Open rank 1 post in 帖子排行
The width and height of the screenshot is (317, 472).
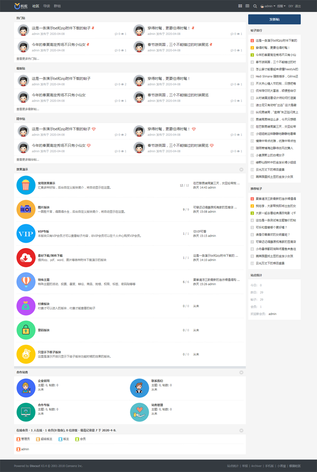pyautogui.click(x=276, y=40)
